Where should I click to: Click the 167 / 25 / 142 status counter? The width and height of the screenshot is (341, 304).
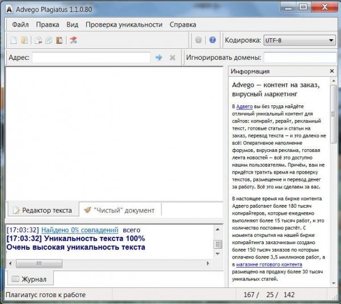pos(269,295)
